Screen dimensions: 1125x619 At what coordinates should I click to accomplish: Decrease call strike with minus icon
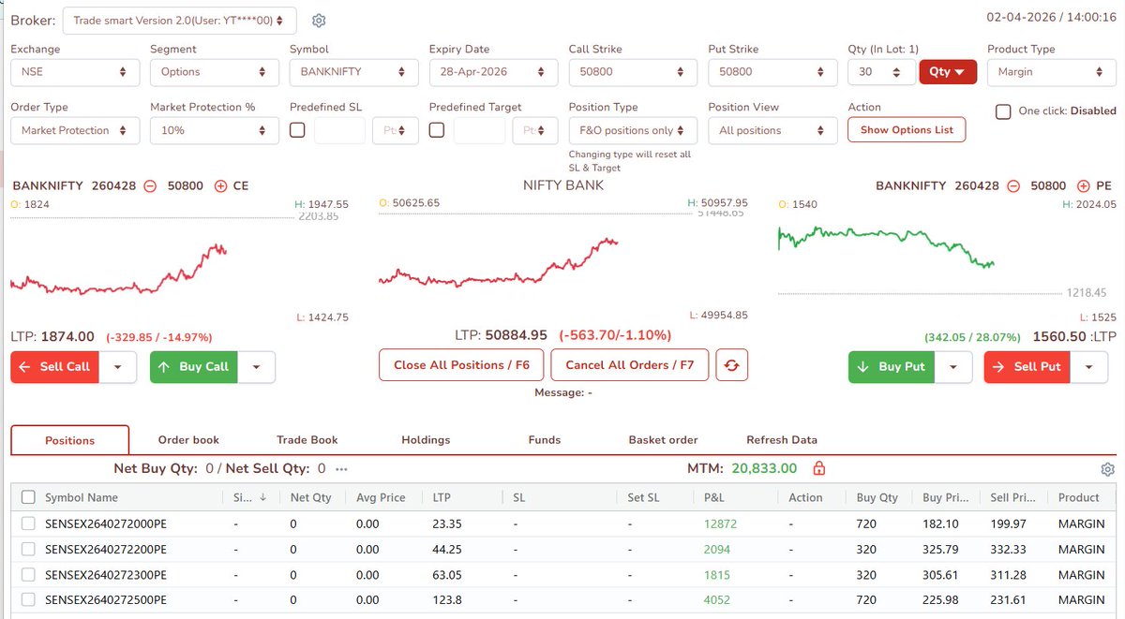pyautogui.click(x=150, y=185)
